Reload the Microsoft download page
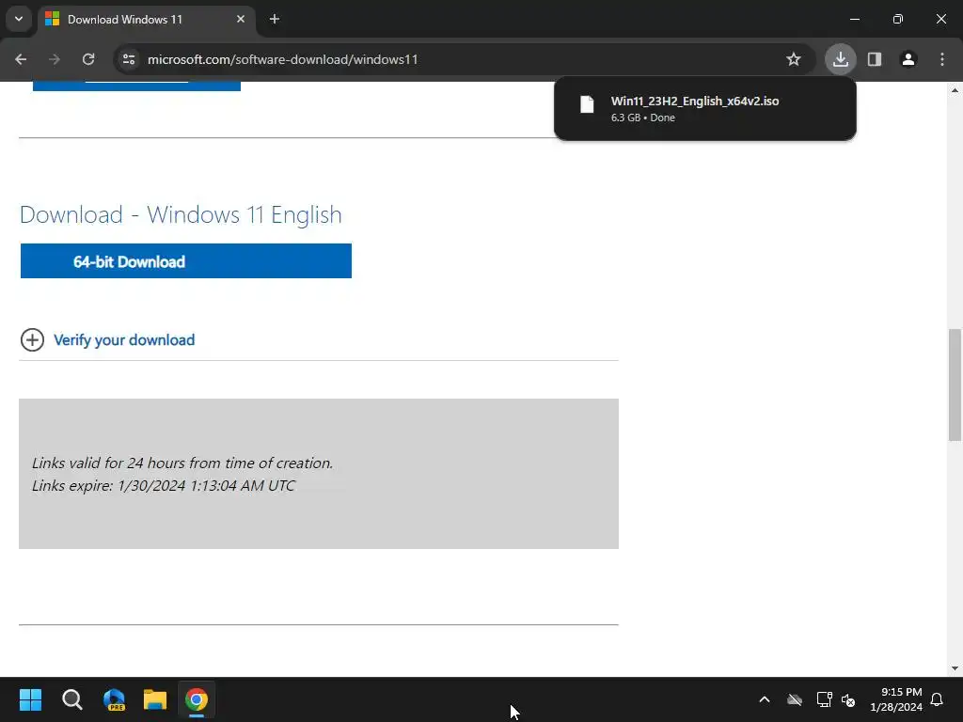This screenshot has width=963, height=722. pyautogui.click(x=88, y=59)
